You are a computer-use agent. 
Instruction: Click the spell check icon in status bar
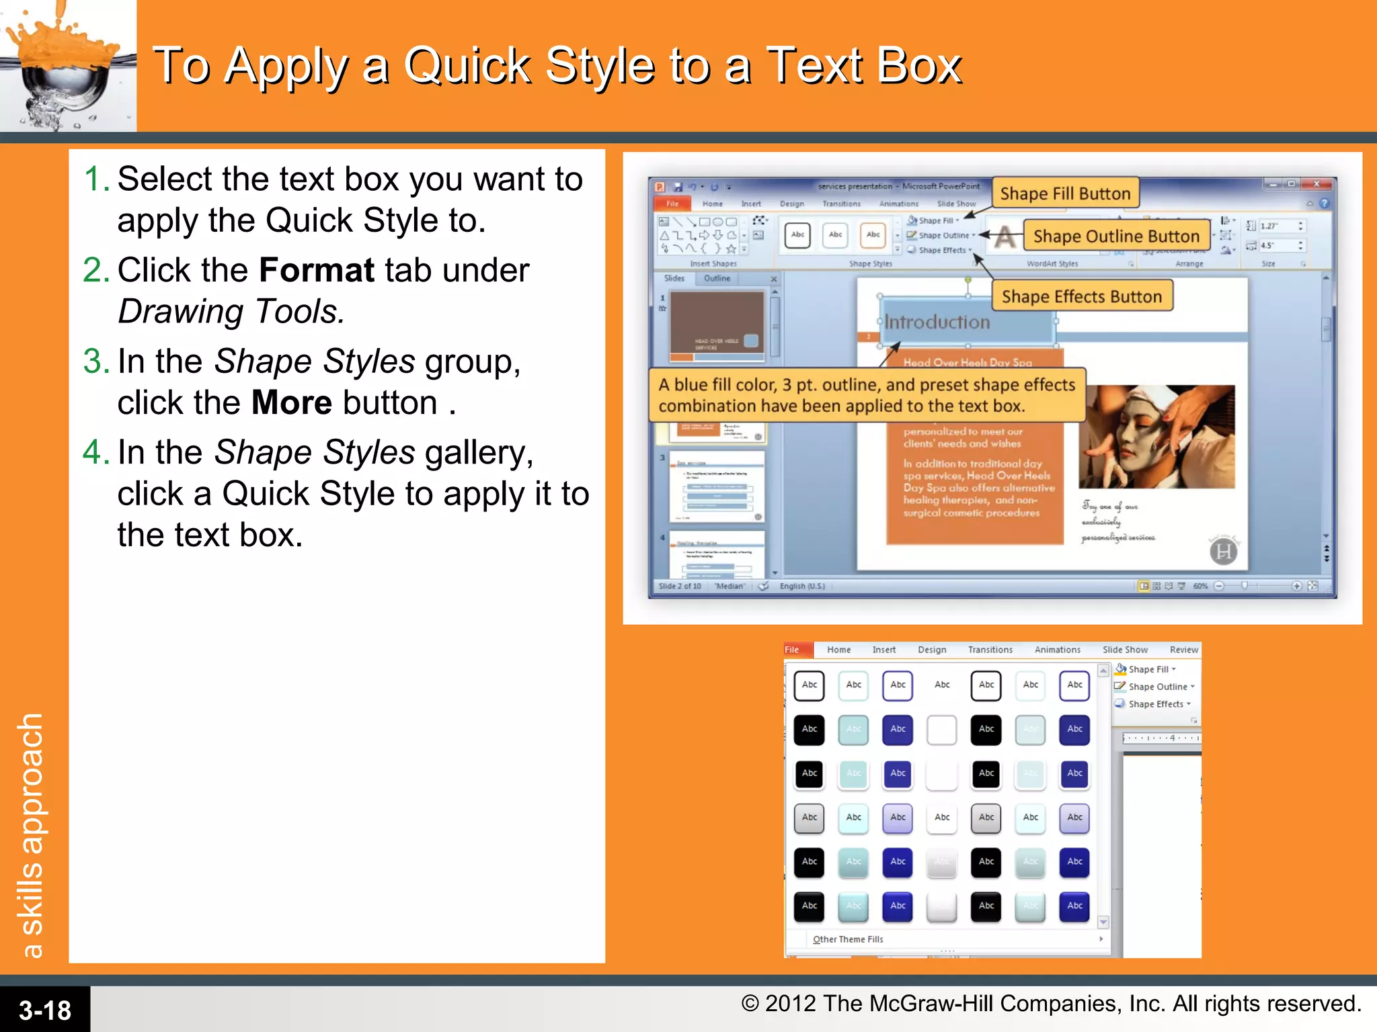764,586
